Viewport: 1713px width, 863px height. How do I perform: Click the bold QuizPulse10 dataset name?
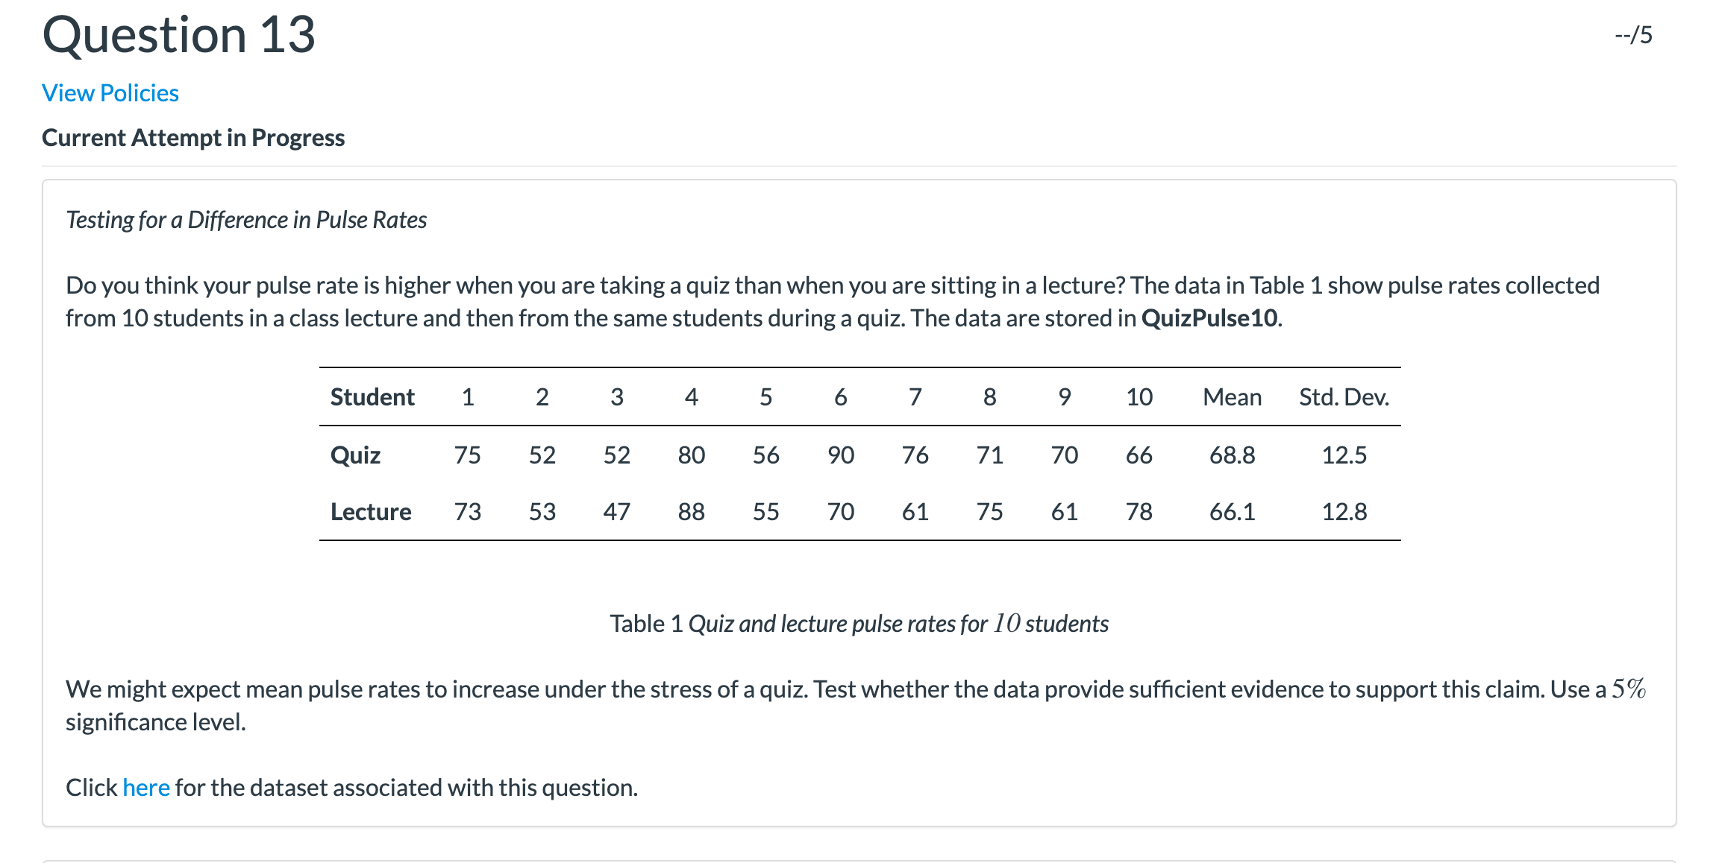coord(1209,318)
